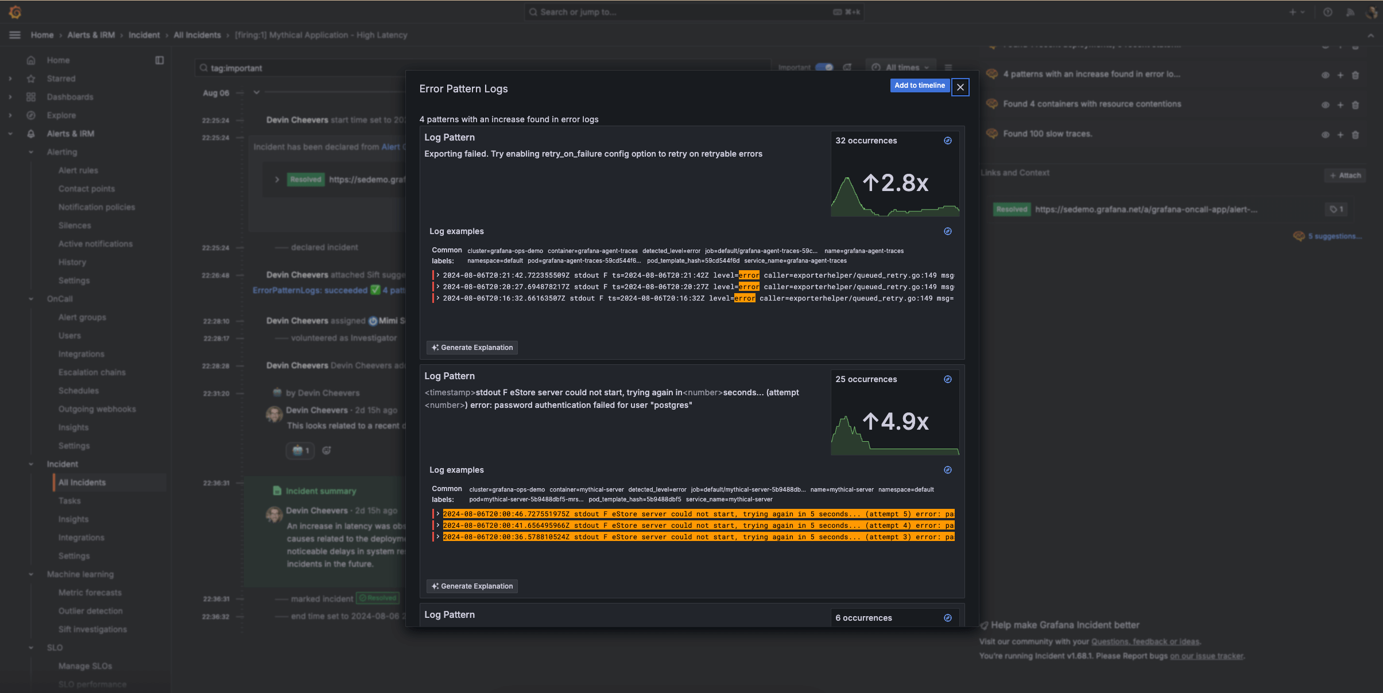Add error logs suggestion via plus icon

tap(1340, 75)
